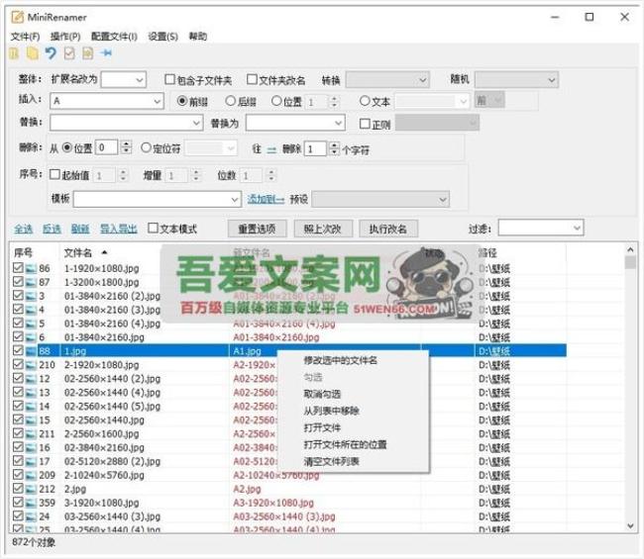
Task: Click the add folder toolbar icon
Action: (x=33, y=53)
